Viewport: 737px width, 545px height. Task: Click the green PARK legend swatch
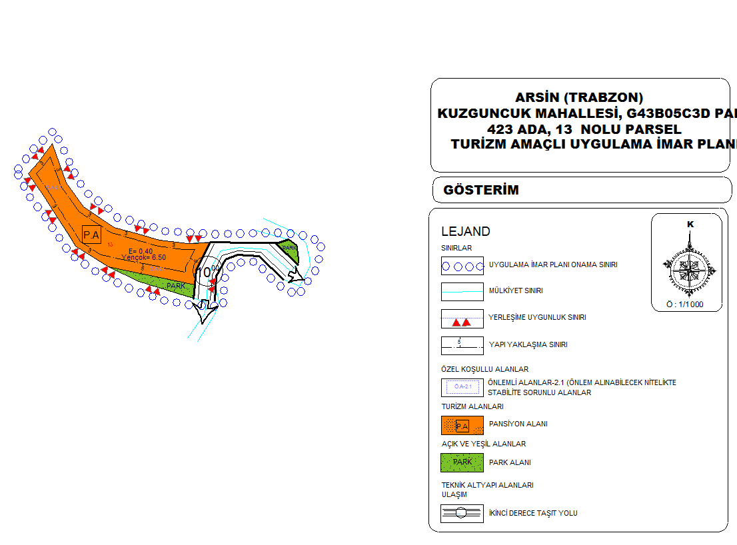(462, 462)
